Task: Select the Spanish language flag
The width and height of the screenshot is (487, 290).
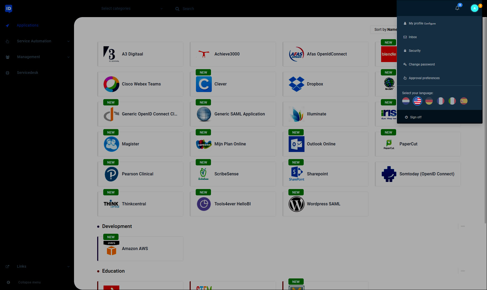Action: pyautogui.click(x=464, y=101)
